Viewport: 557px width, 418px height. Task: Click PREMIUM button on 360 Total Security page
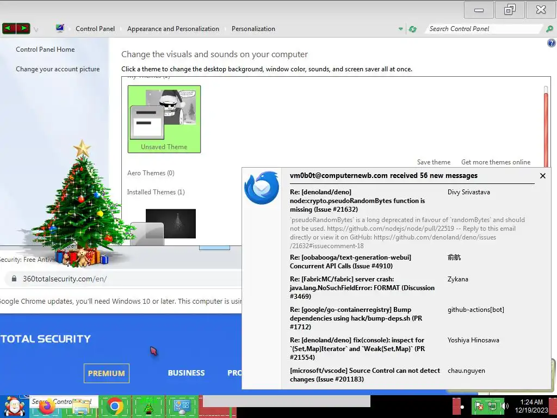[107, 373]
